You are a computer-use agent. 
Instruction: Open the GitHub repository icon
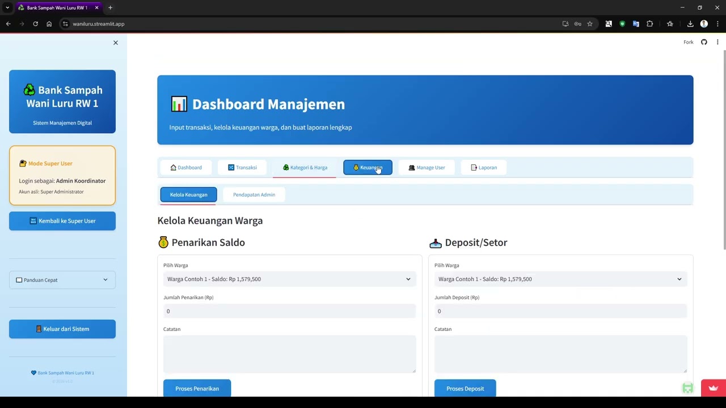[704, 42]
